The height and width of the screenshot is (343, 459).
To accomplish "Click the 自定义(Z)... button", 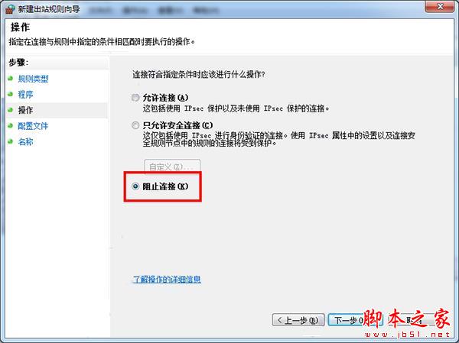I will click(x=172, y=167).
